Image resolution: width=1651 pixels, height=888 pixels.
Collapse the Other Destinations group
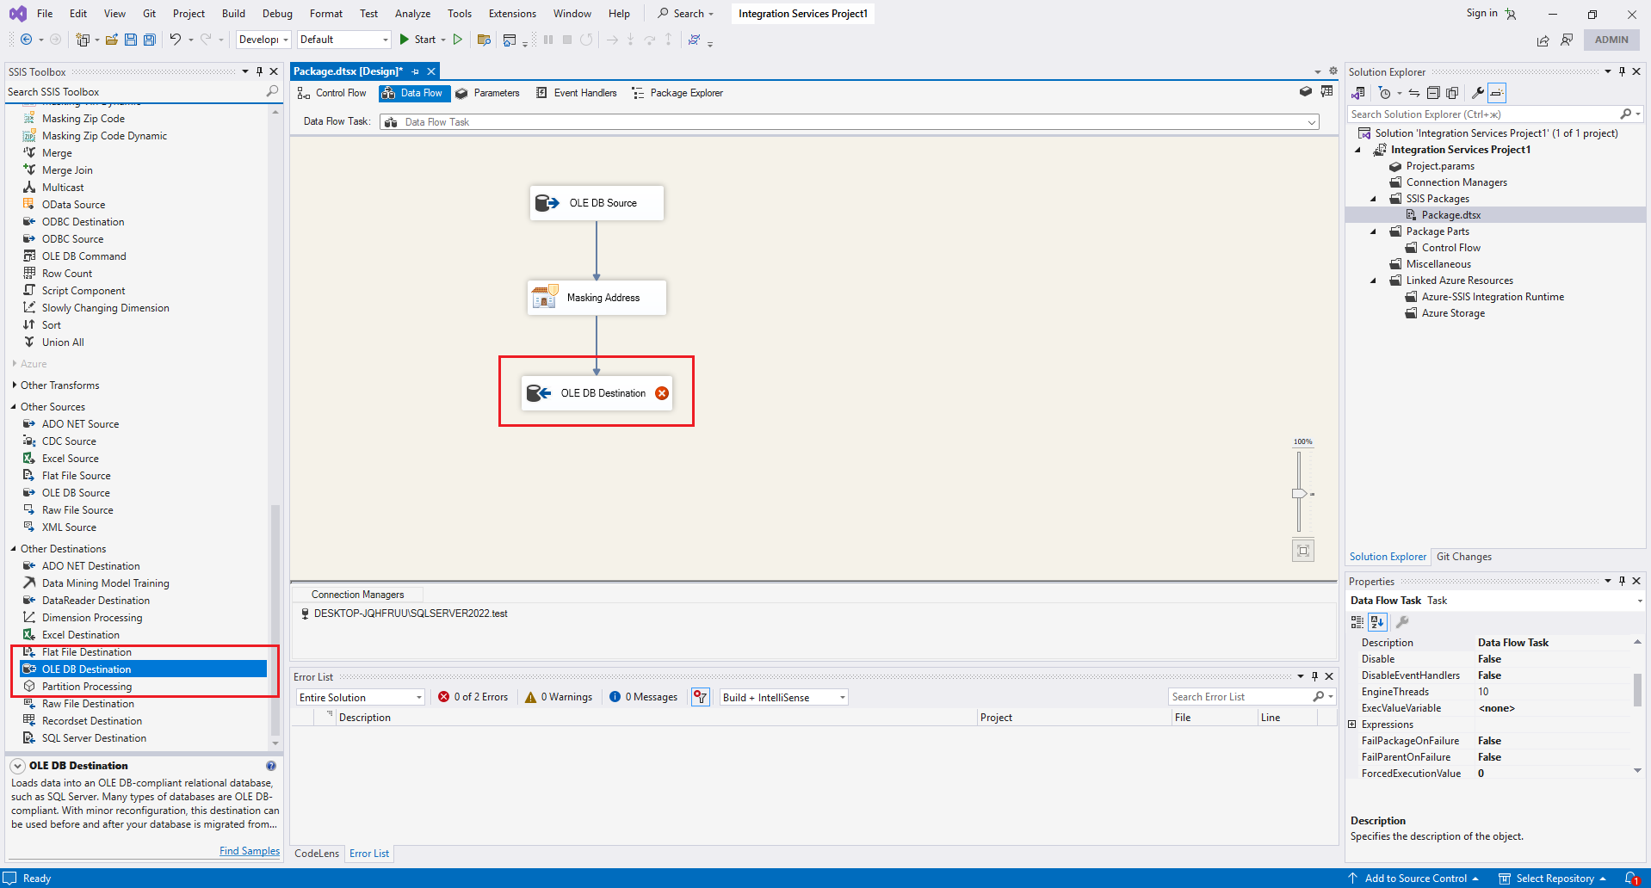[x=14, y=549]
